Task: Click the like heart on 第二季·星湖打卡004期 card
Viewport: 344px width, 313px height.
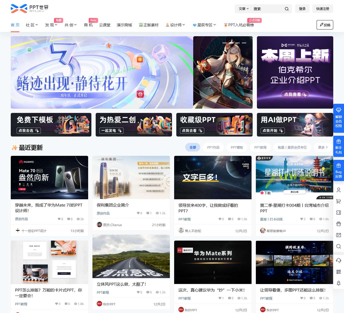Action: (302, 219)
